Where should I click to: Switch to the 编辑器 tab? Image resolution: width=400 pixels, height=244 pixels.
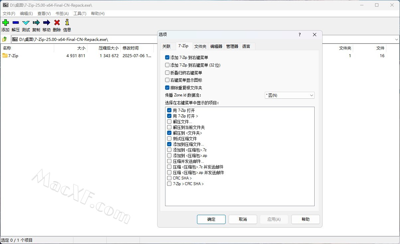coord(216,47)
